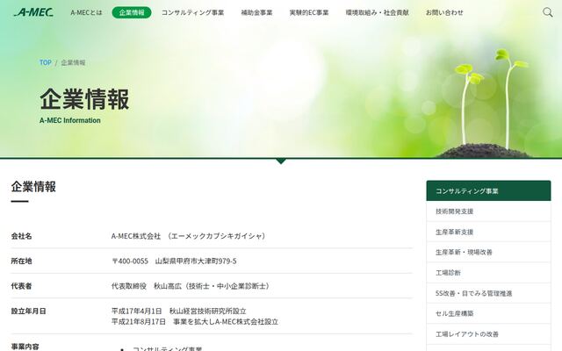Open コンサルティング事業 in the top navigation
Screen dimensions: 562x351
(192, 12)
